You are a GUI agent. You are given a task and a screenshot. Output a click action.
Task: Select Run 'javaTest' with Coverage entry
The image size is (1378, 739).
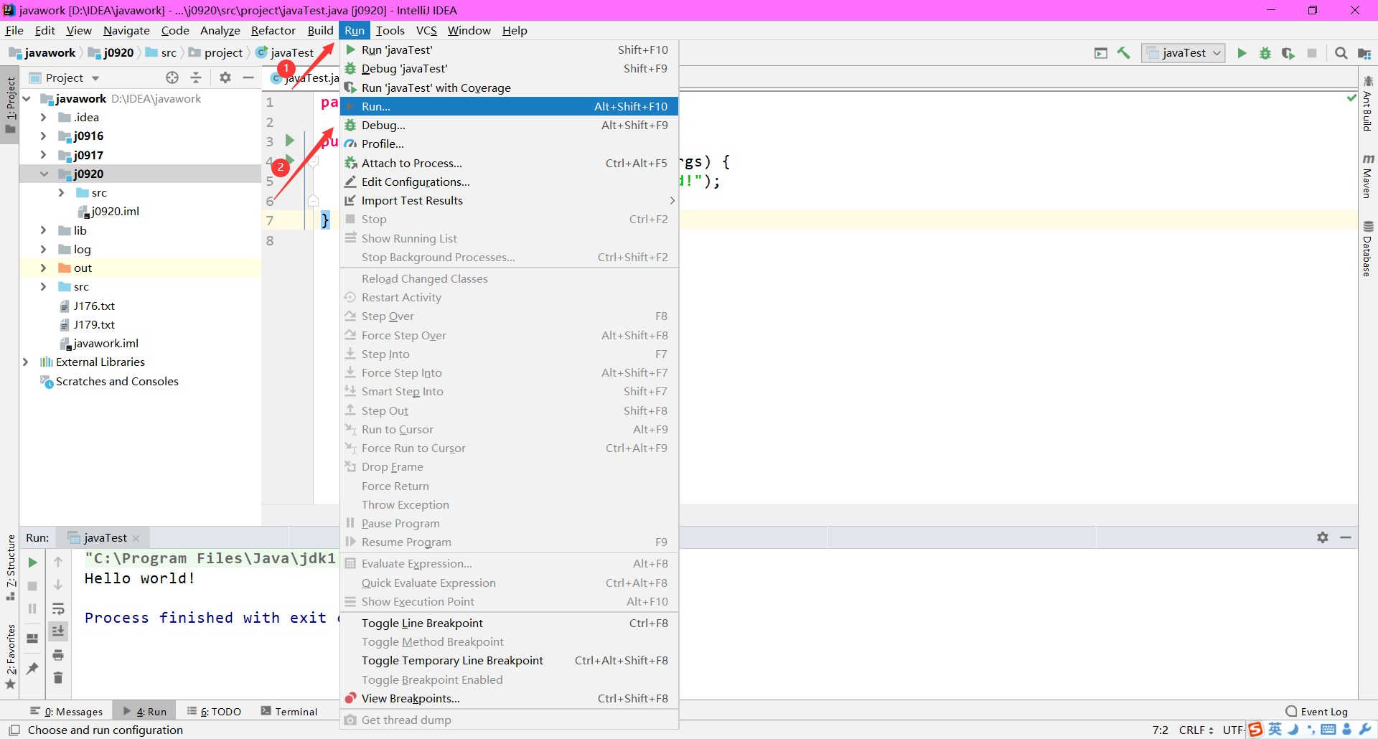[x=509, y=88]
